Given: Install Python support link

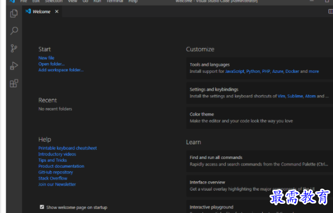Looking at the screenshot, I should [253, 71].
